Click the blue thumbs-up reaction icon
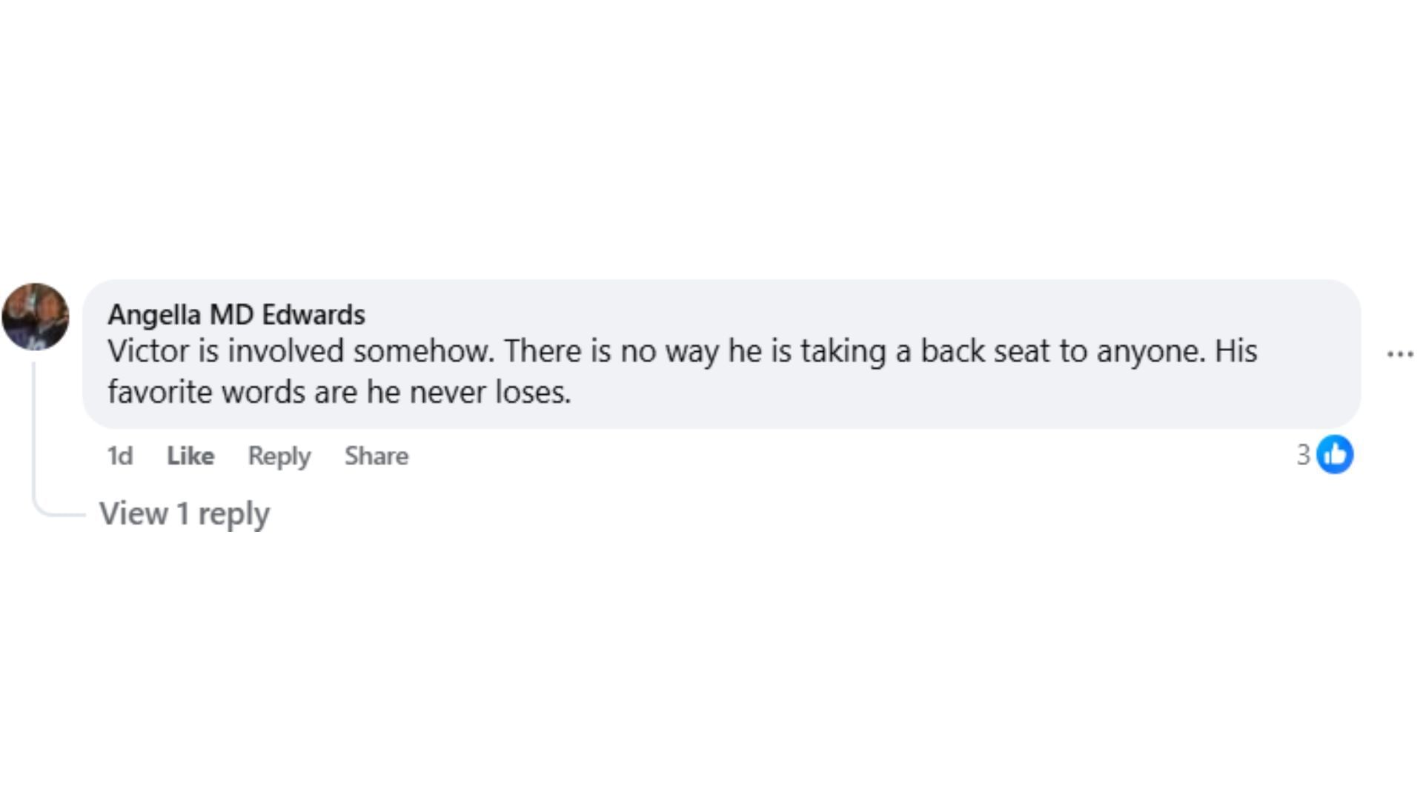 tap(1335, 455)
